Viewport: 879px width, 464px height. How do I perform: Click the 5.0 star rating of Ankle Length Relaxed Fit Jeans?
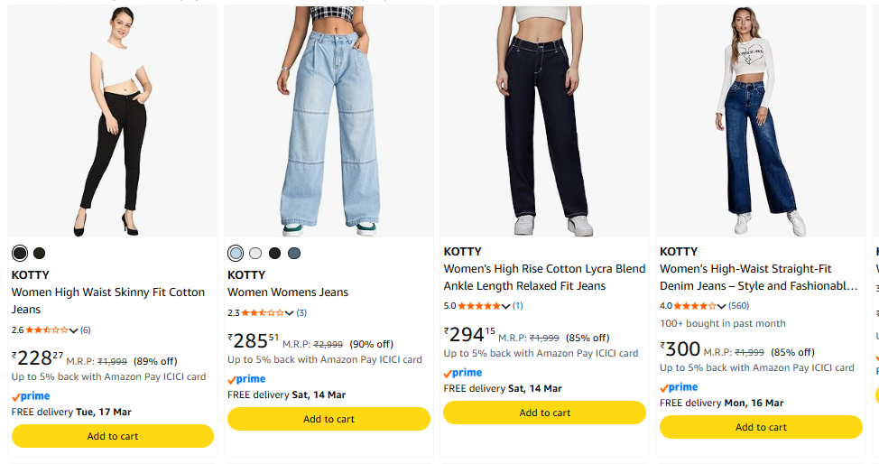tap(478, 306)
